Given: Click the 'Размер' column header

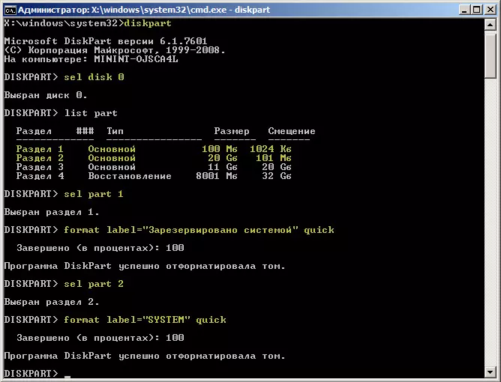Looking at the screenshot, I should tap(232, 131).
